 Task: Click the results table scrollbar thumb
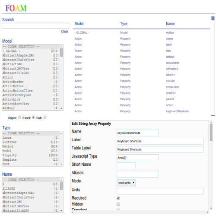pos(213,19)
